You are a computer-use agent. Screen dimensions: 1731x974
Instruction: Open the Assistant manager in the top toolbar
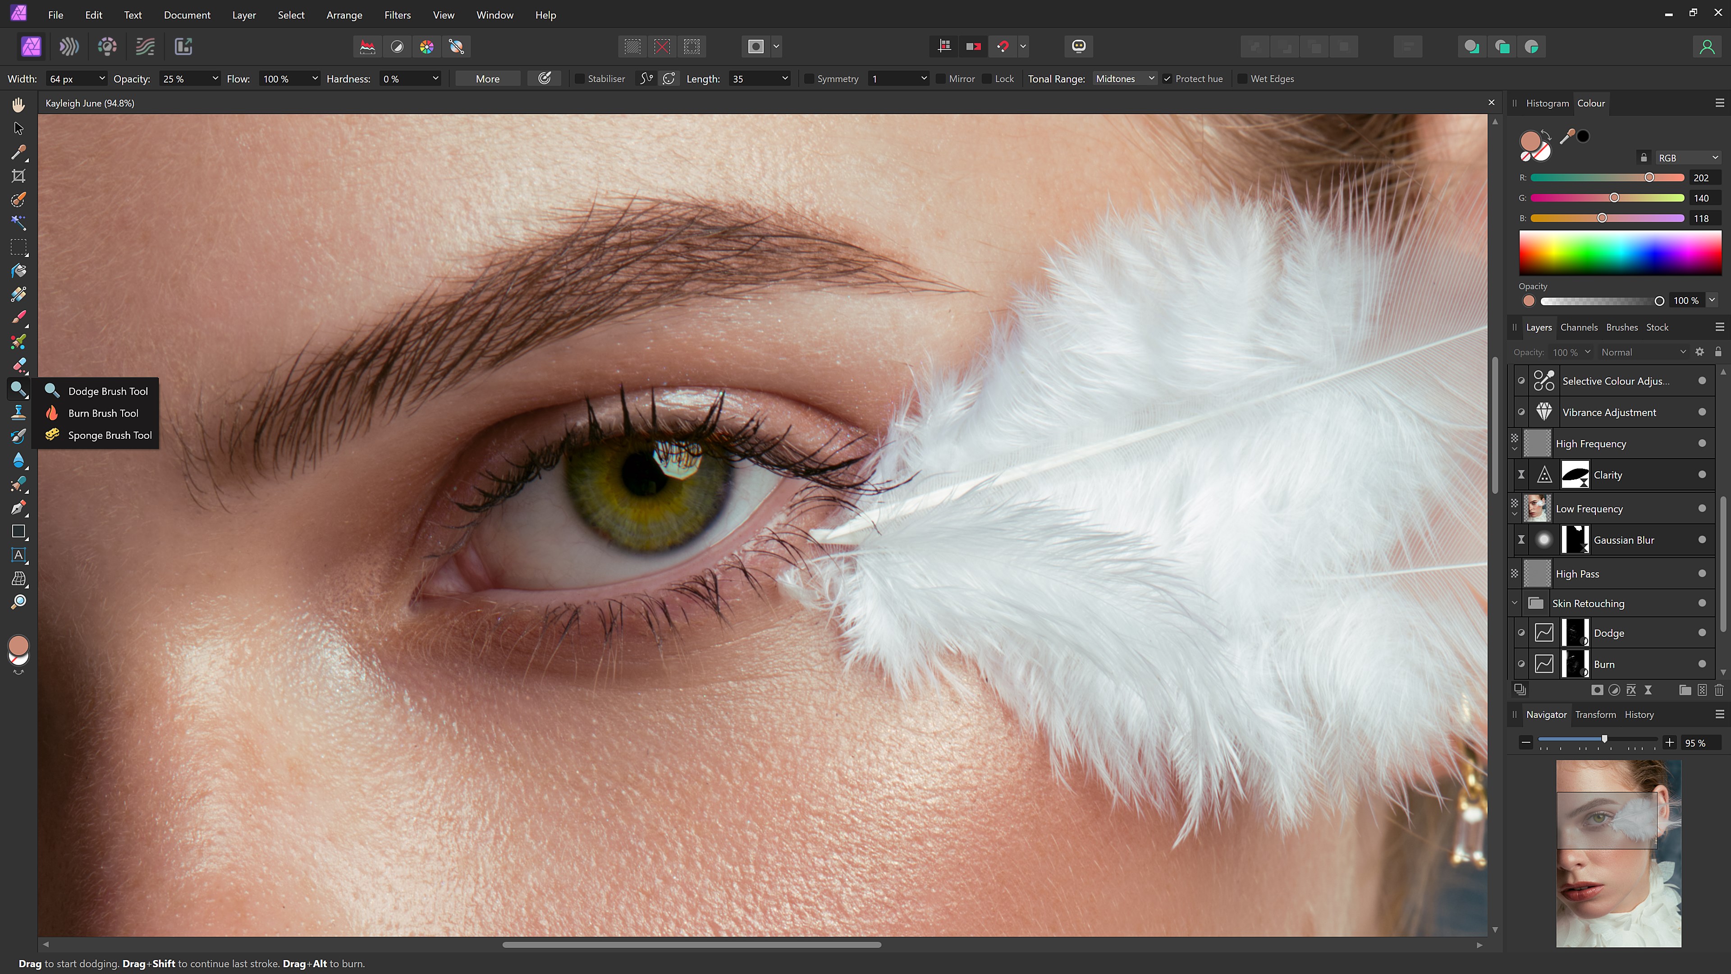tap(1078, 46)
